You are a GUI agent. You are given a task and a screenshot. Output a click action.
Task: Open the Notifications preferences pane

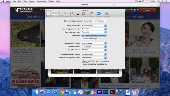(x=91, y=14)
